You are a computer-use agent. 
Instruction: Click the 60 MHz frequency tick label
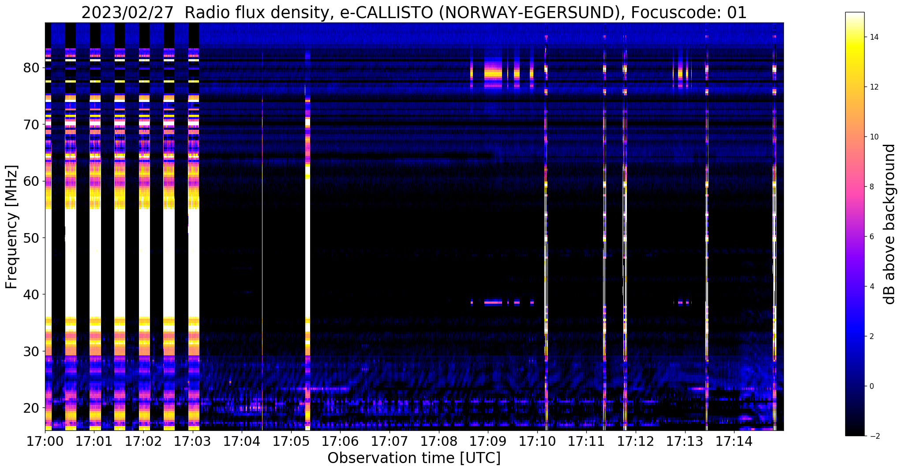31,181
